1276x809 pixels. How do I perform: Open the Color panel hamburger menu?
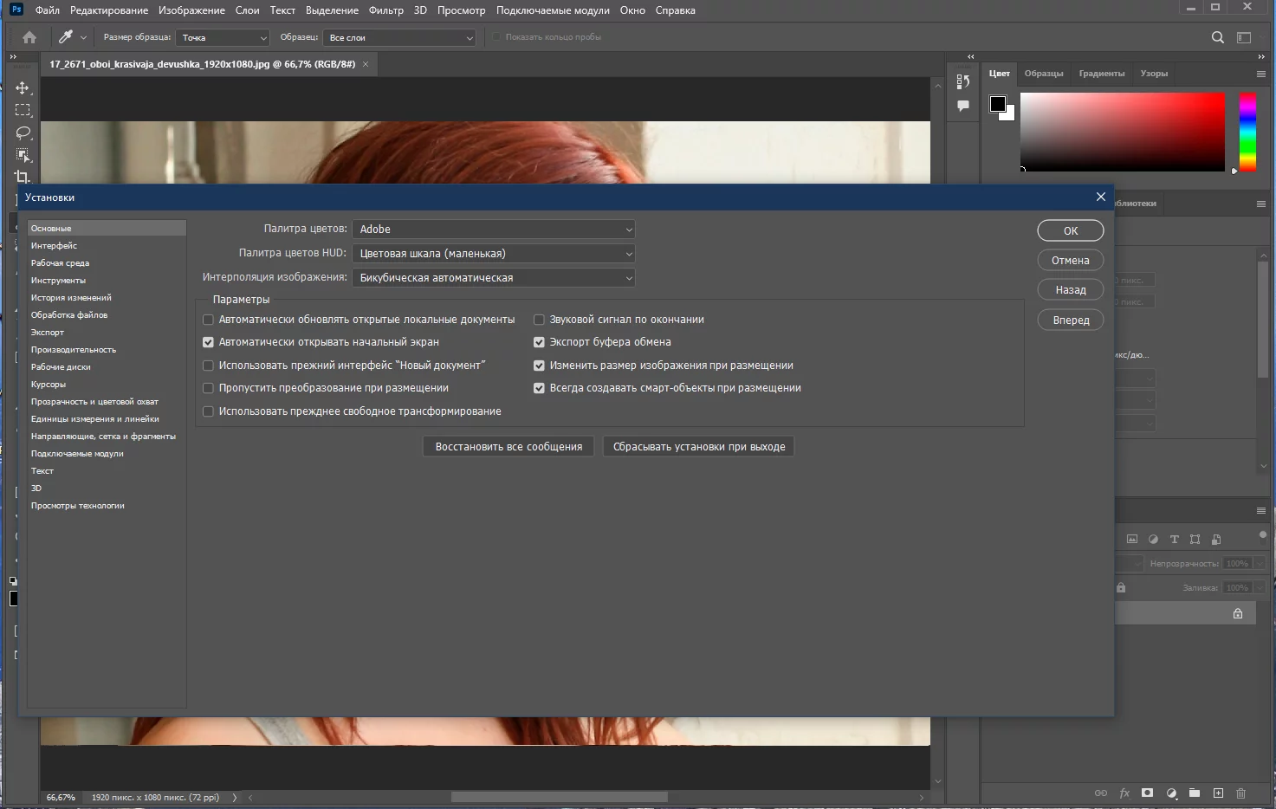pos(1261,74)
